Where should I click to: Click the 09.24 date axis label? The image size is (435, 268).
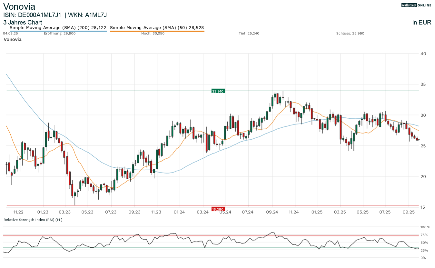click(x=272, y=212)
